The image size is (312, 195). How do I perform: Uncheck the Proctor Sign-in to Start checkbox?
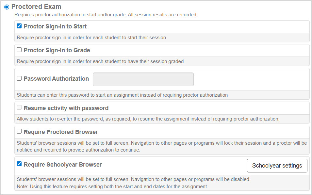coord(19,26)
